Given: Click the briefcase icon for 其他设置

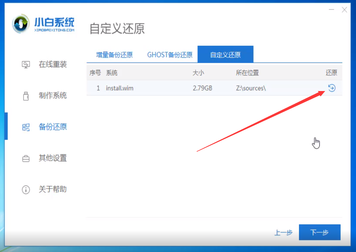Looking at the screenshot, I should pyautogui.click(x=26, y=159).
